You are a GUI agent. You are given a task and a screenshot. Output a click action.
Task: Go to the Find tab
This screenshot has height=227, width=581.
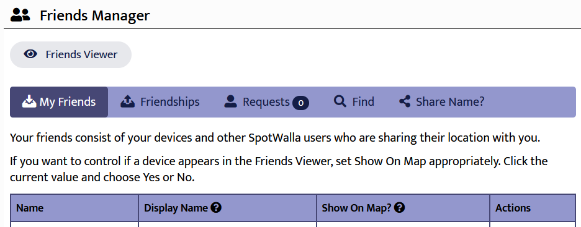pyautogui.click(x=354, y=102)
